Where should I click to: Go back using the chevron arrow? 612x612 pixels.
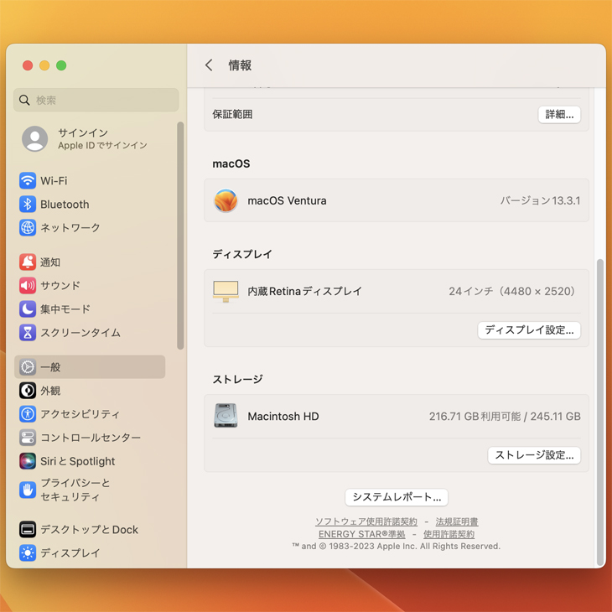pyautogui.click(x=209, y=65)
